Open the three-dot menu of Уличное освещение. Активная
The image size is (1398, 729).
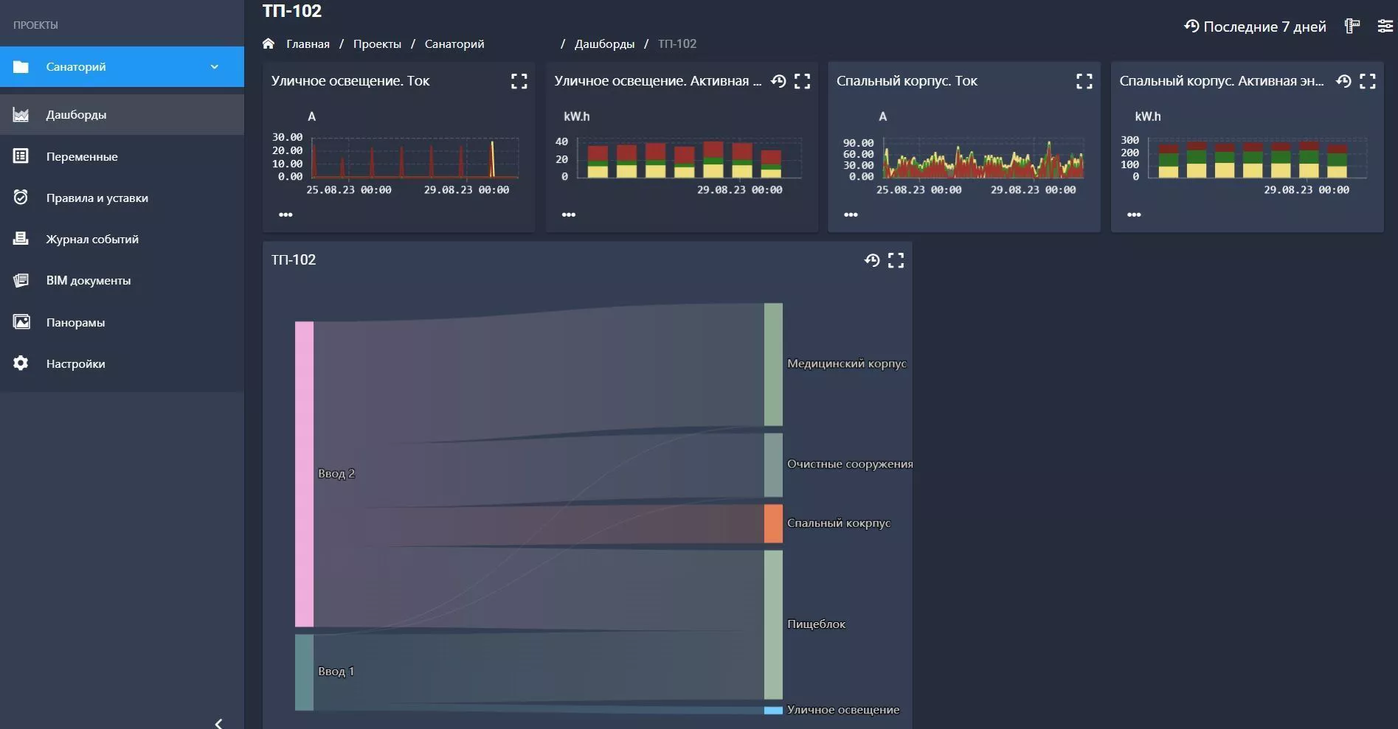[x=568, y=214]
